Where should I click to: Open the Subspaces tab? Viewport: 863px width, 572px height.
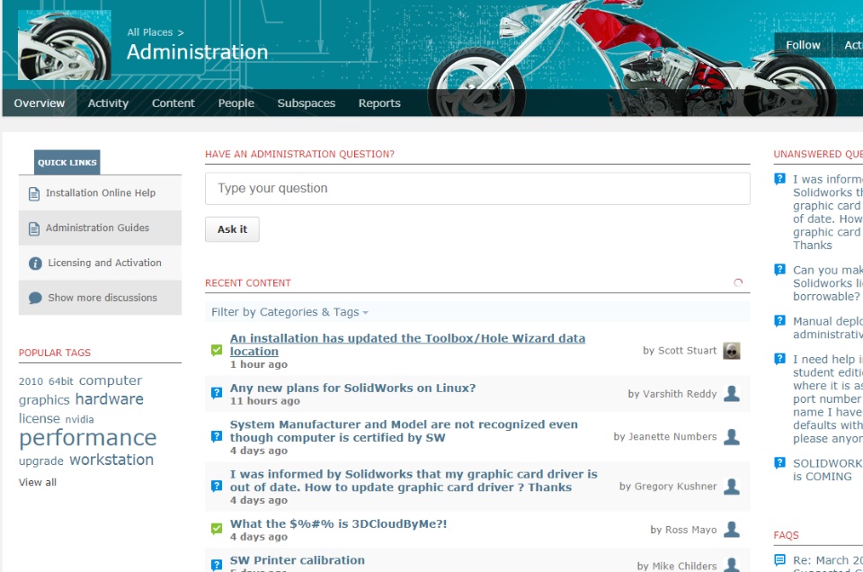pyautogui.click(x=306, y=103)
